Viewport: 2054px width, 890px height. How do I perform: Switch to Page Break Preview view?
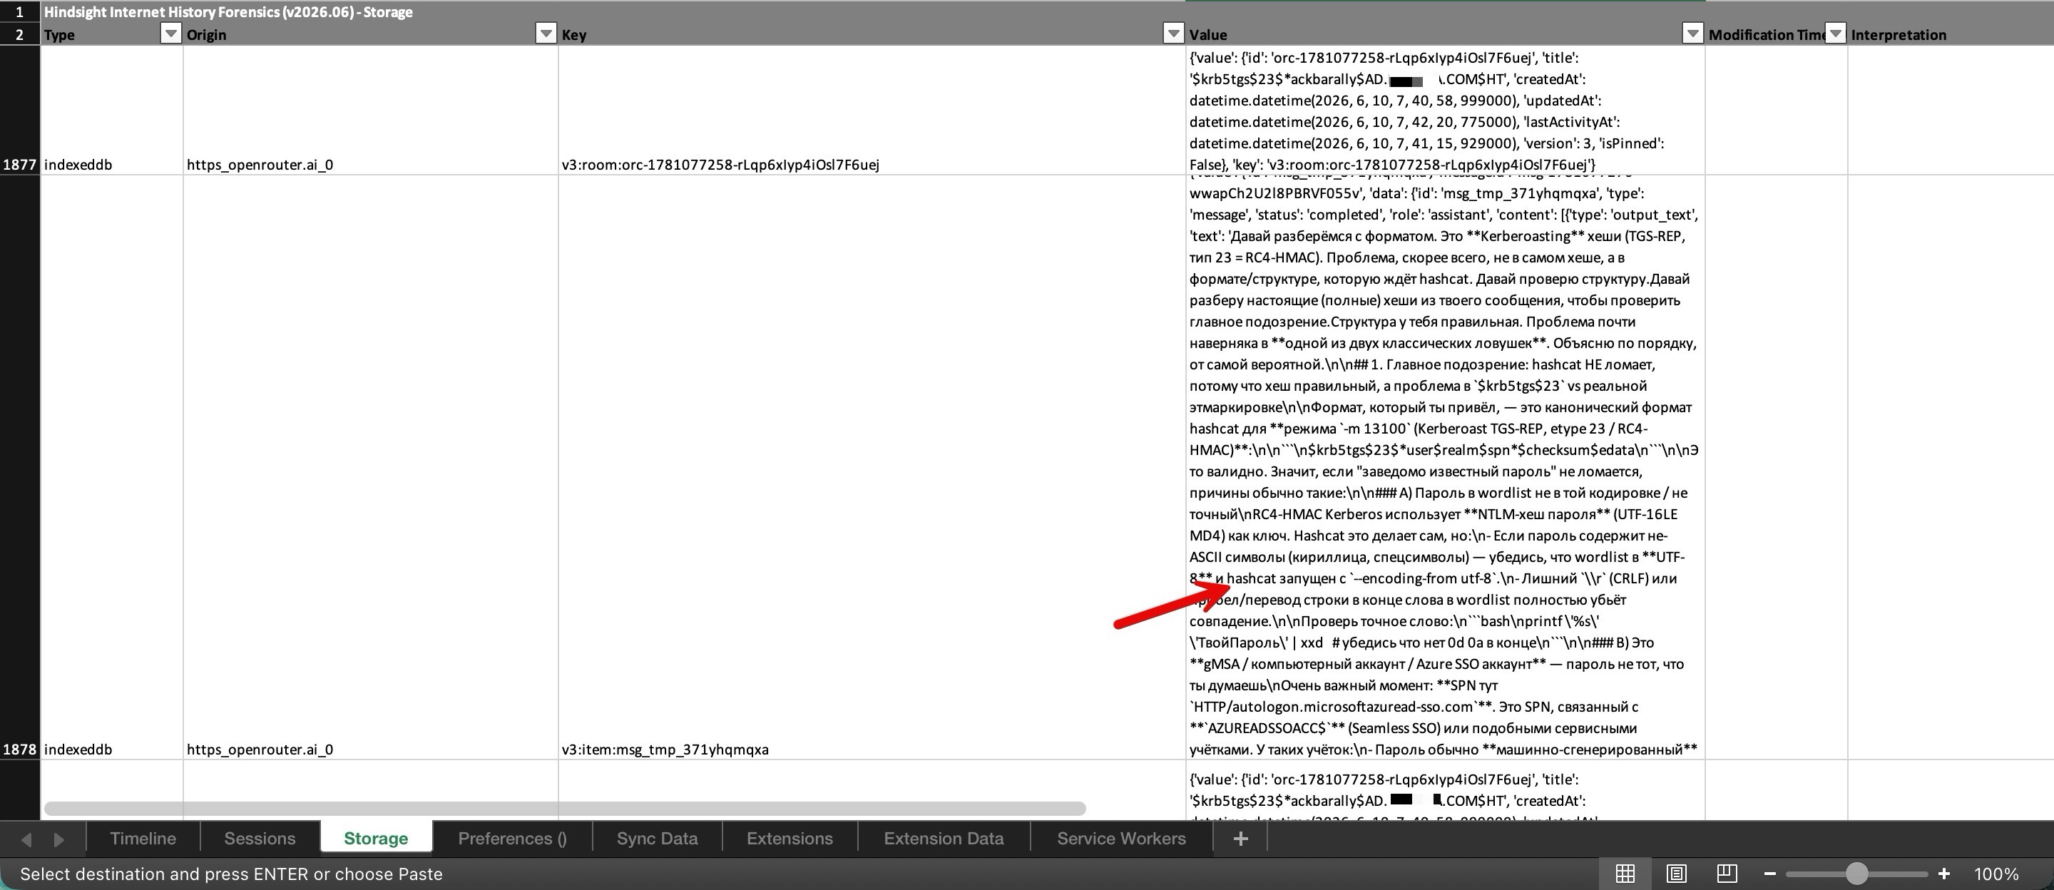pos(1727,874)
